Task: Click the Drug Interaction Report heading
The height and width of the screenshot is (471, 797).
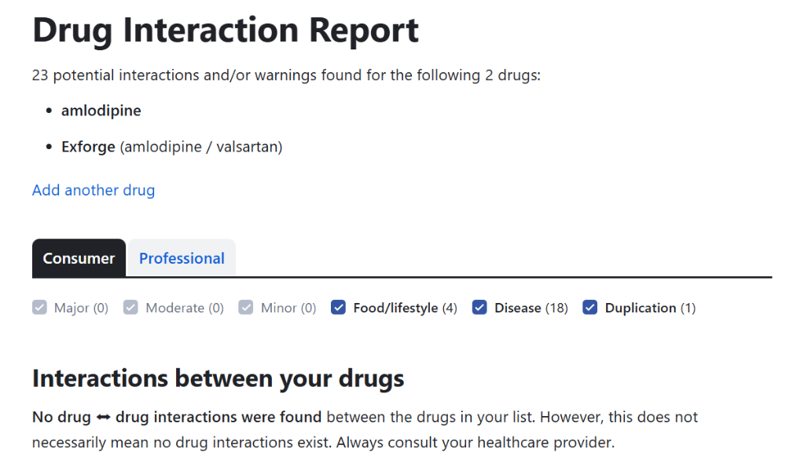Action: click(x=226, y=31)
